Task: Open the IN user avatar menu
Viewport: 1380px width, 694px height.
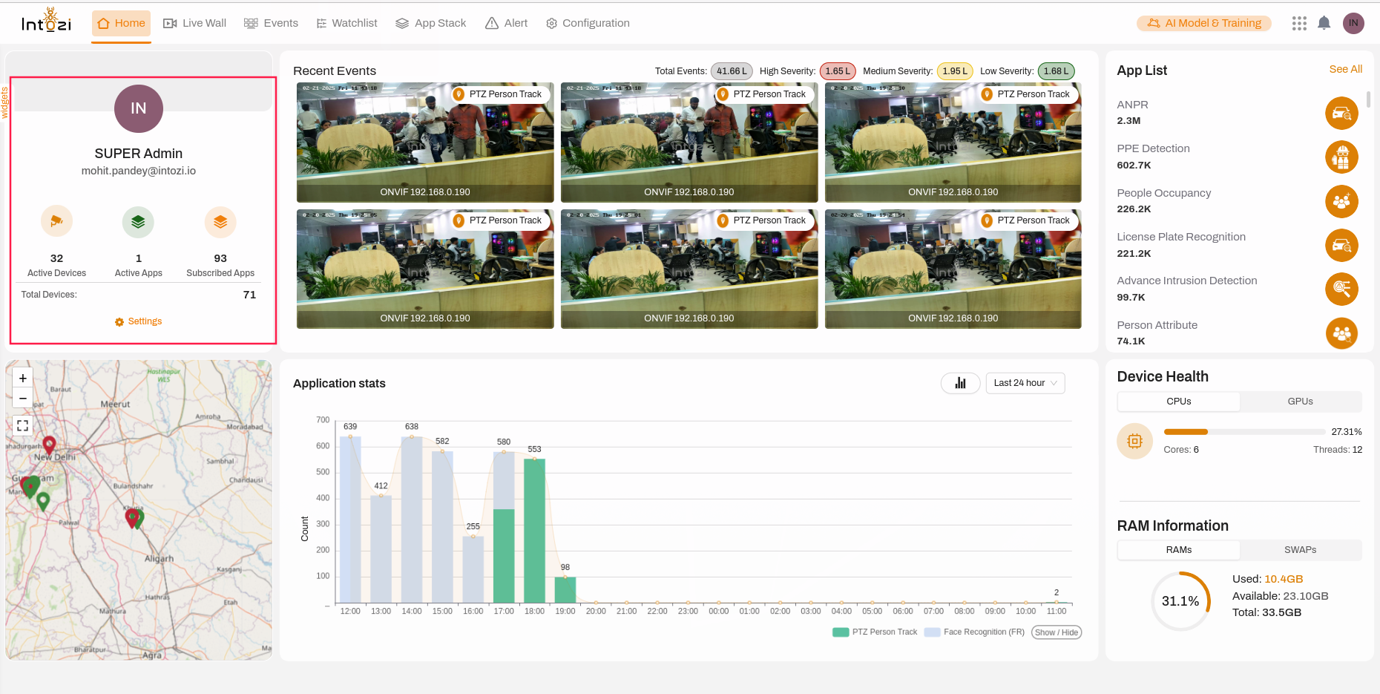Action: 1353,23
